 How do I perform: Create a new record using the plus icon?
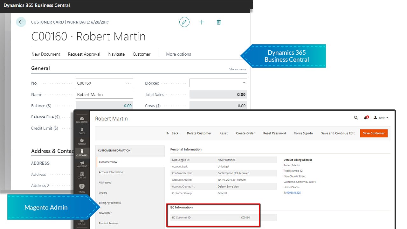tap(202, 22)
